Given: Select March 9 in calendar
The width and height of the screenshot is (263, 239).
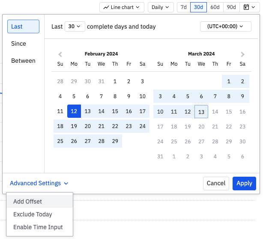Looking at the screenshot, I should tap(242, 96).
